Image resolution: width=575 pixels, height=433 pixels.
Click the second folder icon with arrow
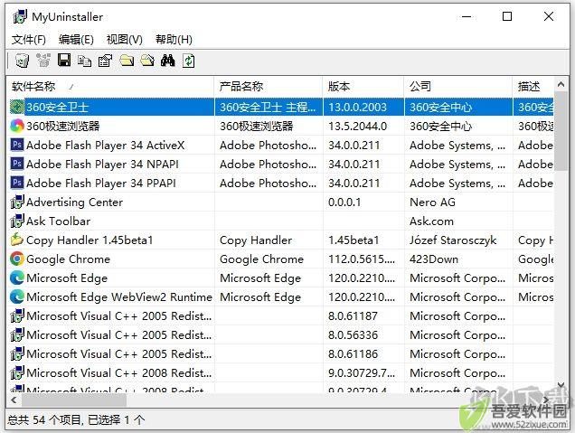pos(147,61)
